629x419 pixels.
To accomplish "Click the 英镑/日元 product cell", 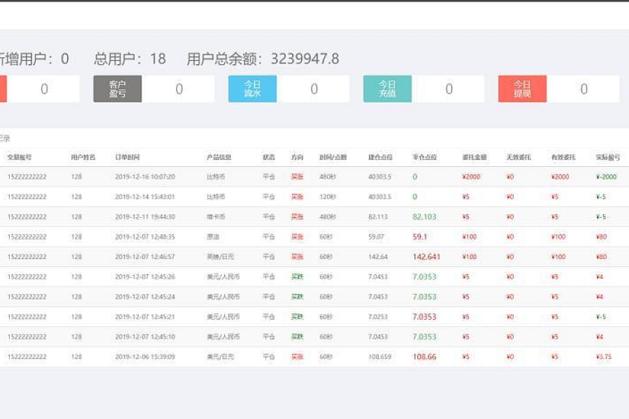I will (x=220, y=256).
